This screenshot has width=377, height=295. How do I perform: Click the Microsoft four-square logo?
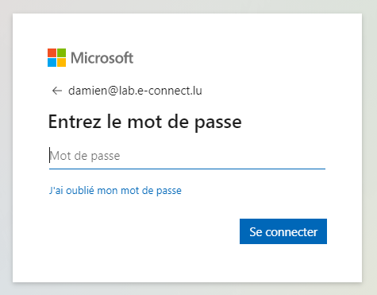[x=56, y=57]
